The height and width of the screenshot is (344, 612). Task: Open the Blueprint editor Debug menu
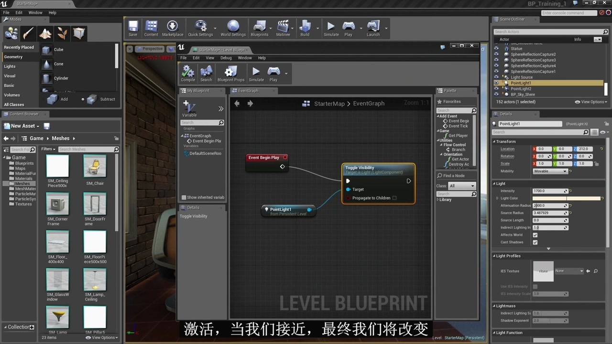[x=226, y=58]
